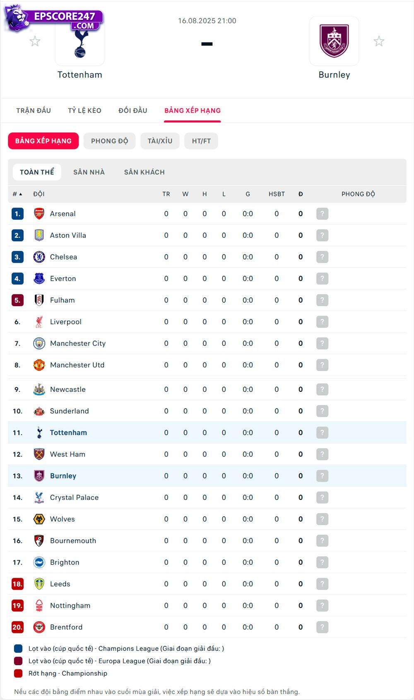Viewport: 414px width, 700px height.
Task: Click the EPScore247 site logo
Action: pos(54,19)
